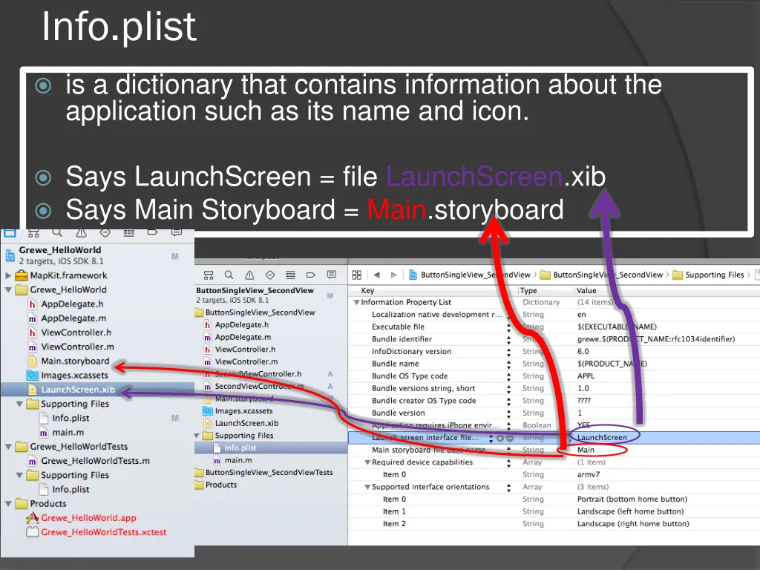Go forward with the jump bar right arrow

point(393,275)
